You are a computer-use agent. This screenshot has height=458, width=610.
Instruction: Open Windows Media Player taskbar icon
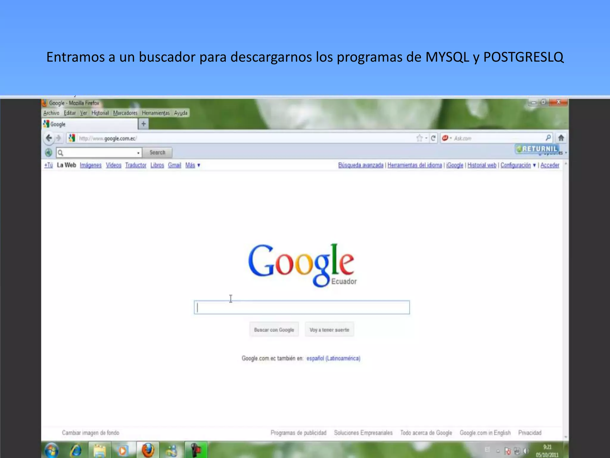click(123, 450)
